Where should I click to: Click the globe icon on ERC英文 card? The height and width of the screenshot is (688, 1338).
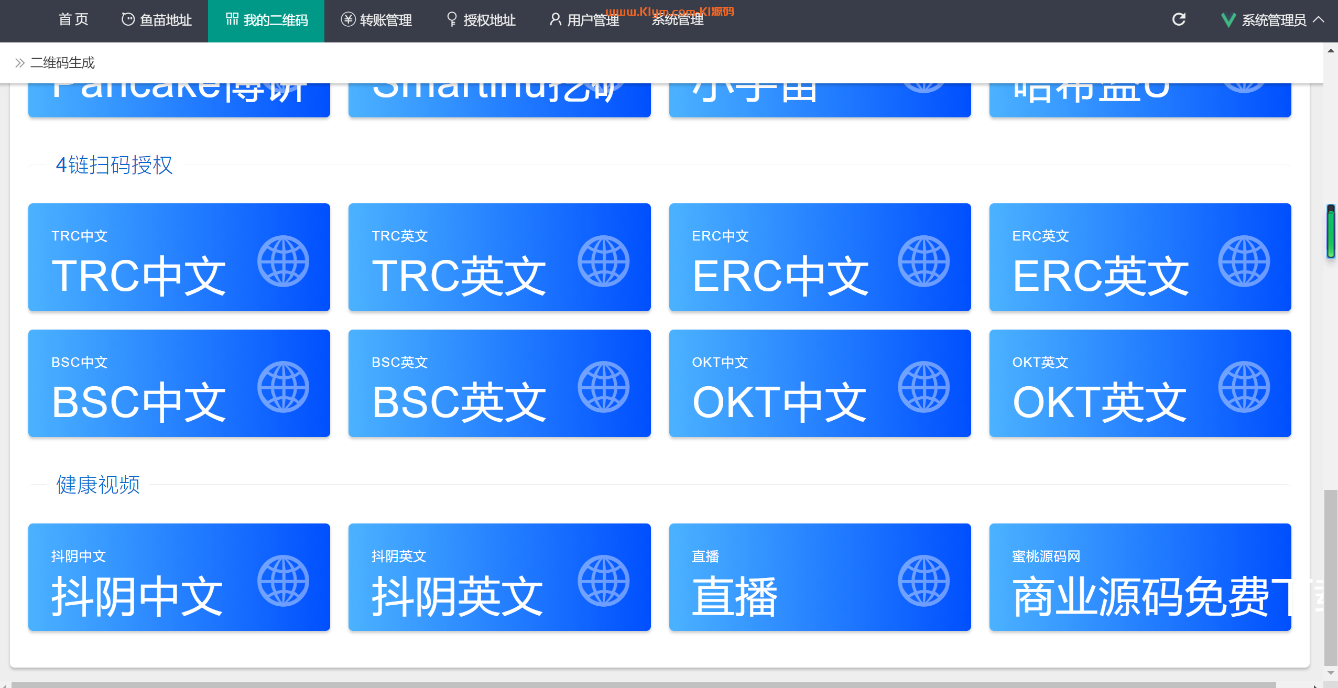click(x=1244, y=261)
